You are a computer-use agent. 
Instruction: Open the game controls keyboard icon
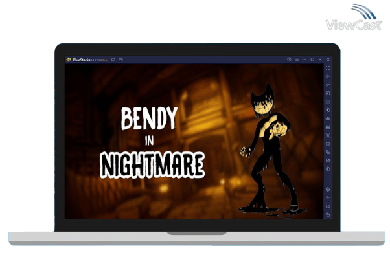(328, 102)
